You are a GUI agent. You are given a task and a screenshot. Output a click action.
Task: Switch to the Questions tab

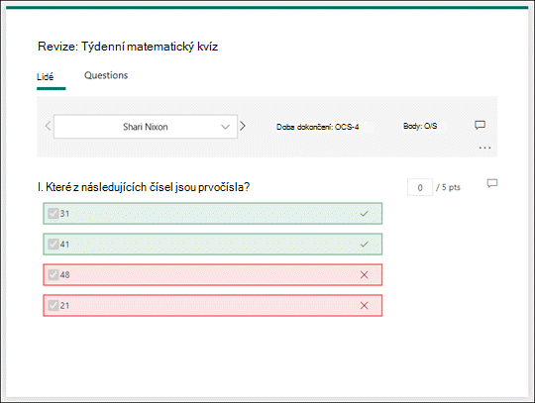(x=106, y=75)
